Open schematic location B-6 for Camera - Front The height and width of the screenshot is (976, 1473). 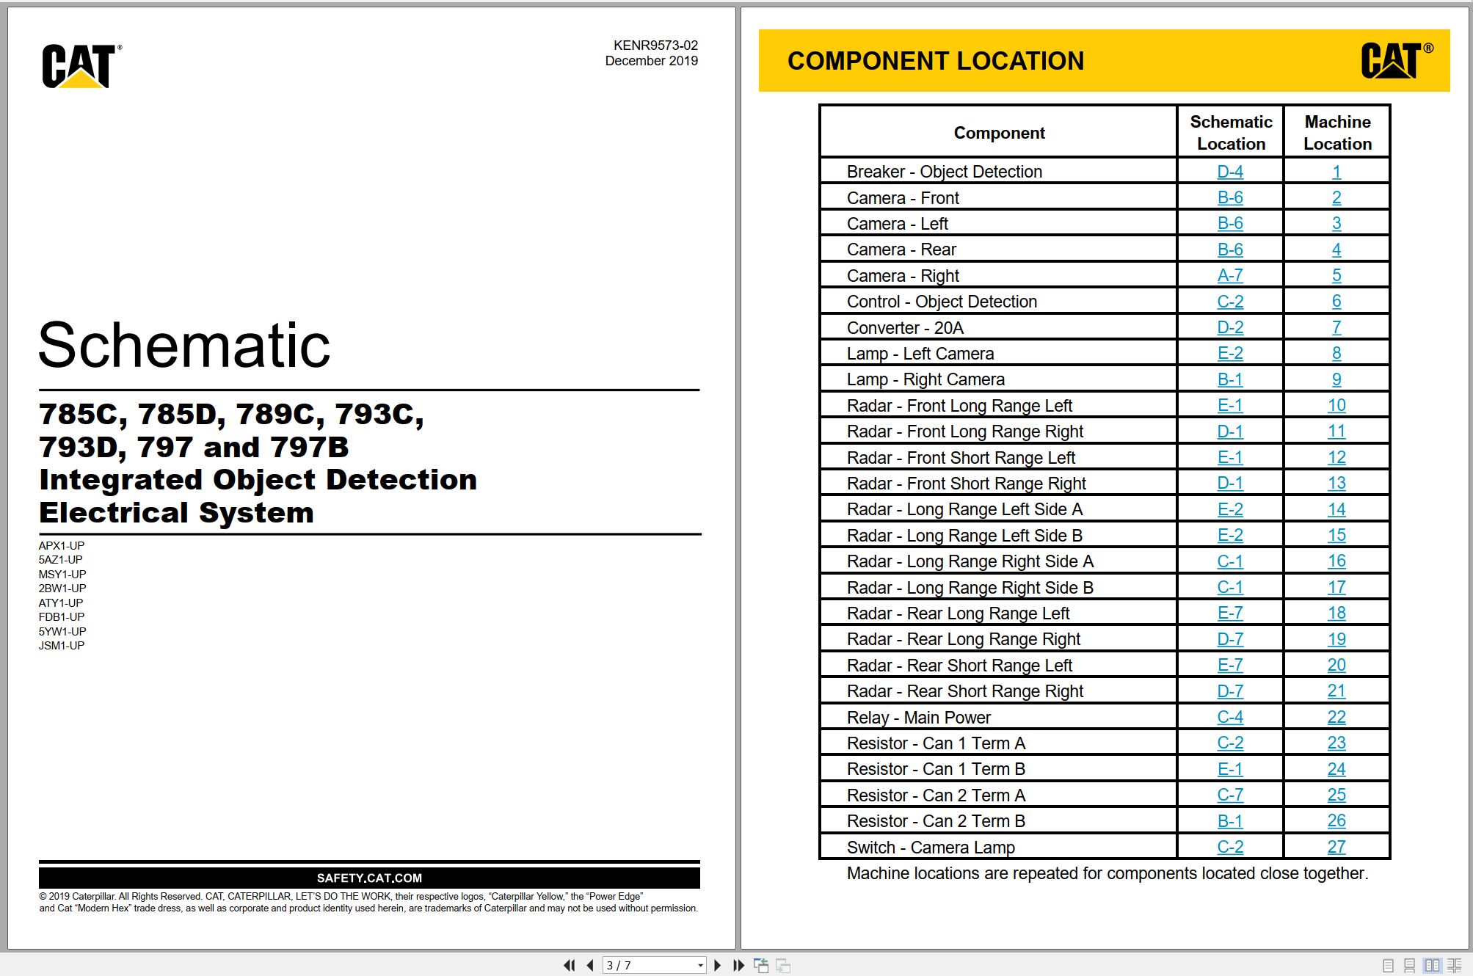click(1230, 197)
